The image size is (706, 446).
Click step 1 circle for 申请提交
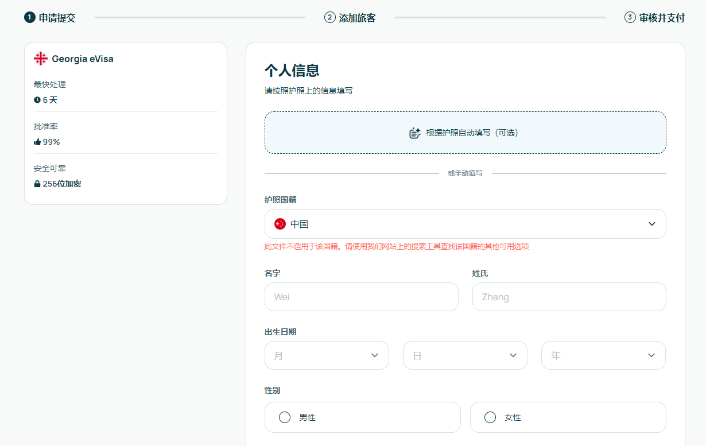point(29,17)
